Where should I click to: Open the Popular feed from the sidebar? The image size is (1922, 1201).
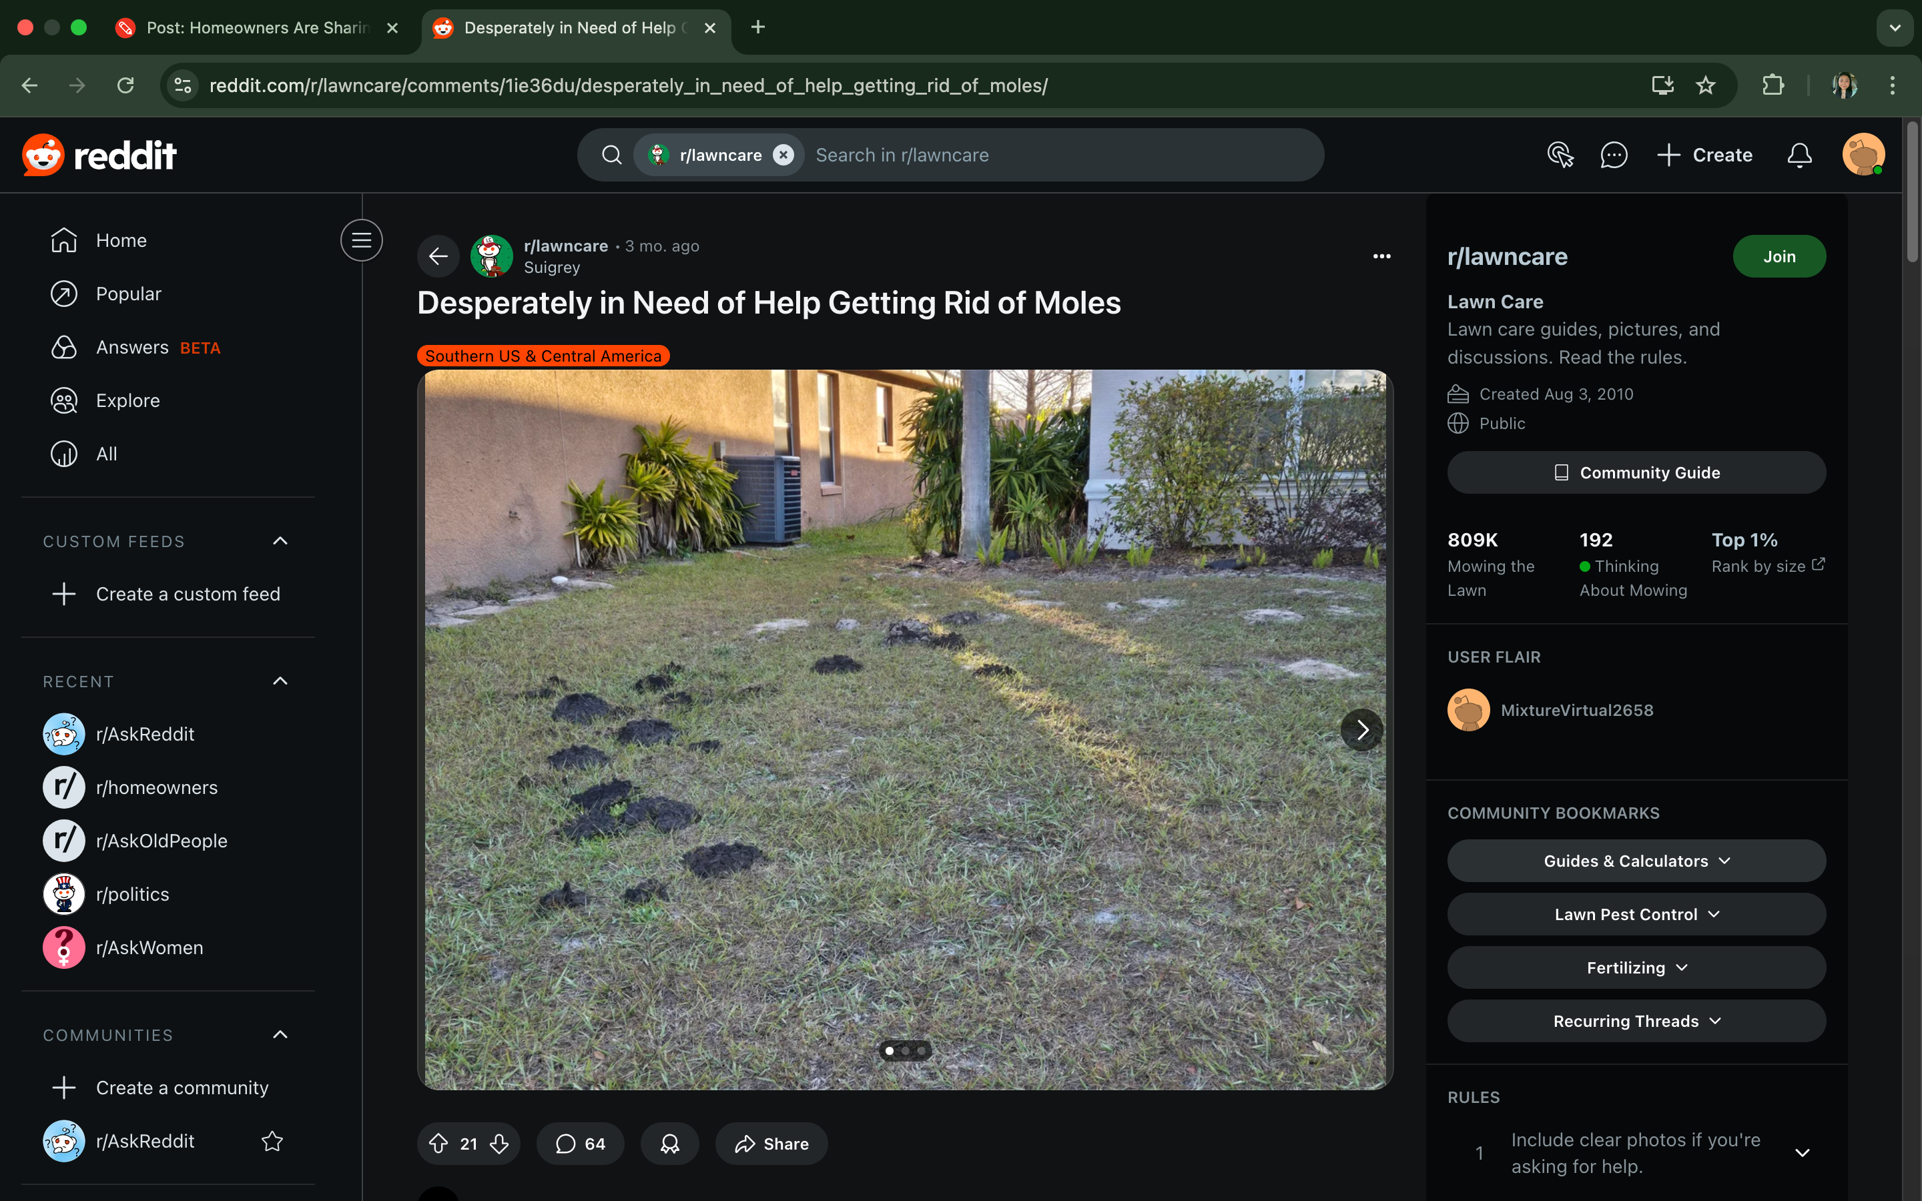pos(129,293)
